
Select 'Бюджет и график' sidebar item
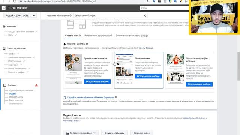(x=16, y=72)
